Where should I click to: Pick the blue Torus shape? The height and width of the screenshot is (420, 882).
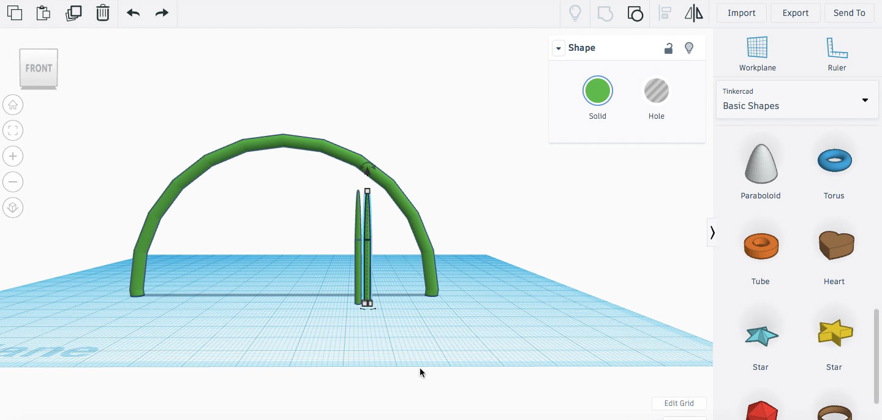point(834,160)
